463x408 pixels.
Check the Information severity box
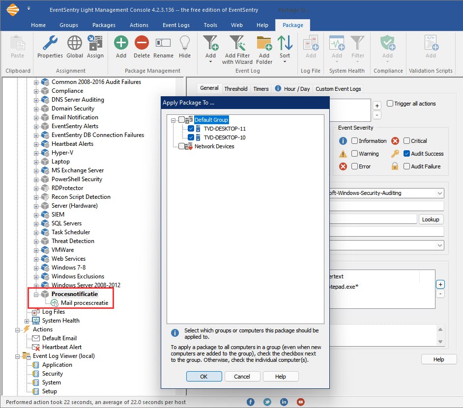pos(355,141)
